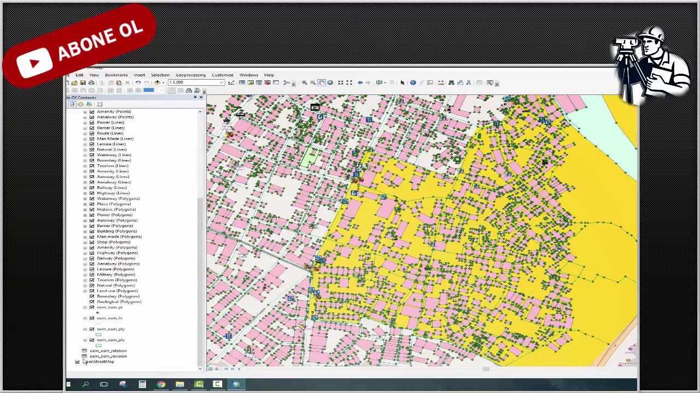Click the Add Data button icon

pos(157,82)
